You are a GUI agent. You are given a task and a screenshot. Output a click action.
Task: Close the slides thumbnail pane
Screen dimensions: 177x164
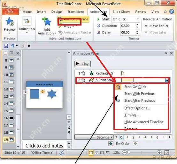(18, 53)
